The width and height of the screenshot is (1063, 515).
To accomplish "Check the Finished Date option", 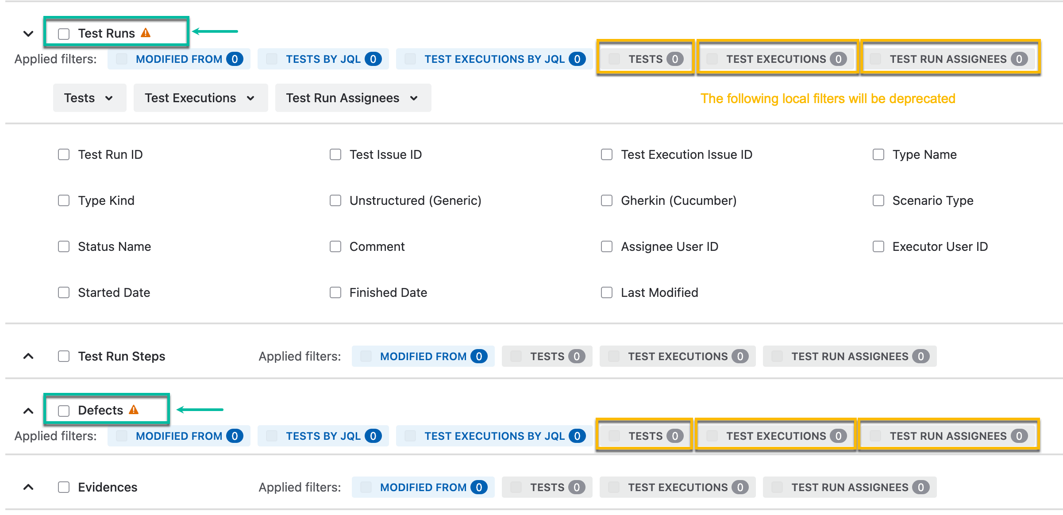I will 335,292.
